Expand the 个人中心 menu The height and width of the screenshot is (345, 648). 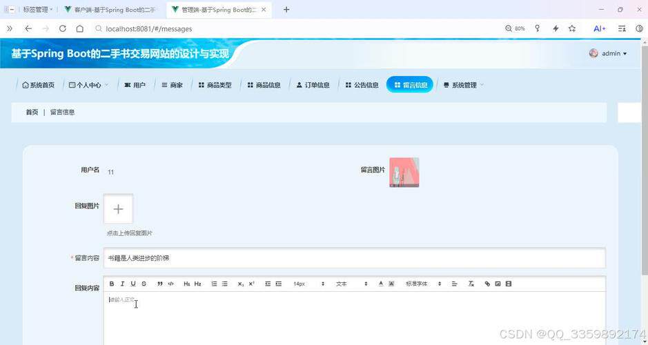(88, 85)
